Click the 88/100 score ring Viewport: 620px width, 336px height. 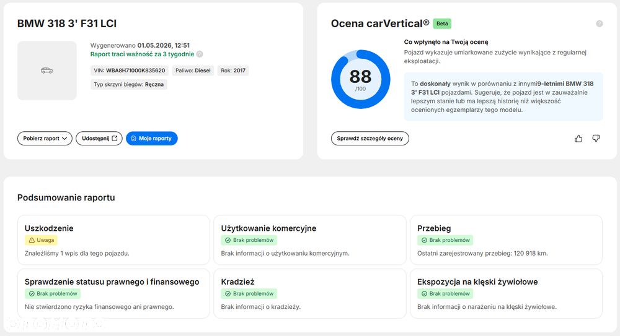tap(361, 79)
